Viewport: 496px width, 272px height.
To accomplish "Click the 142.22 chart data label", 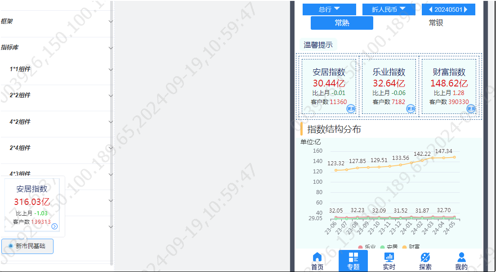I will point(423,154).
